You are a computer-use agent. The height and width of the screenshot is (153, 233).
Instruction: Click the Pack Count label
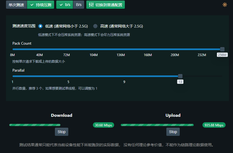point(22,43)
